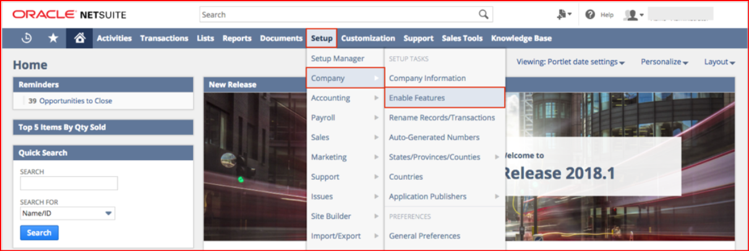This screenshot has height=251, width=749.
Task: Open the Lists menu
Action: 205,38
